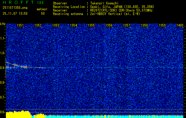This screenshot has width=186, height=118.
Task: Click the meteor count 59
Action: click(x=43, y=14)
